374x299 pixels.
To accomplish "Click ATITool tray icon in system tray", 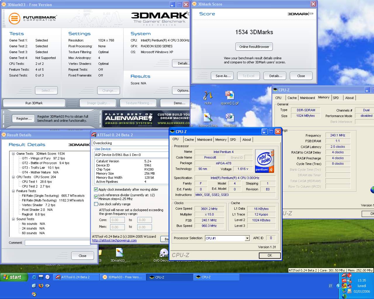I will (344, 275).
